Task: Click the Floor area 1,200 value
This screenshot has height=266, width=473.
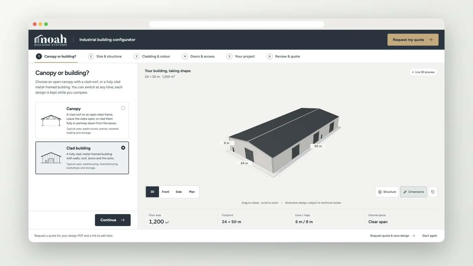Action: (x=159, y=222)
